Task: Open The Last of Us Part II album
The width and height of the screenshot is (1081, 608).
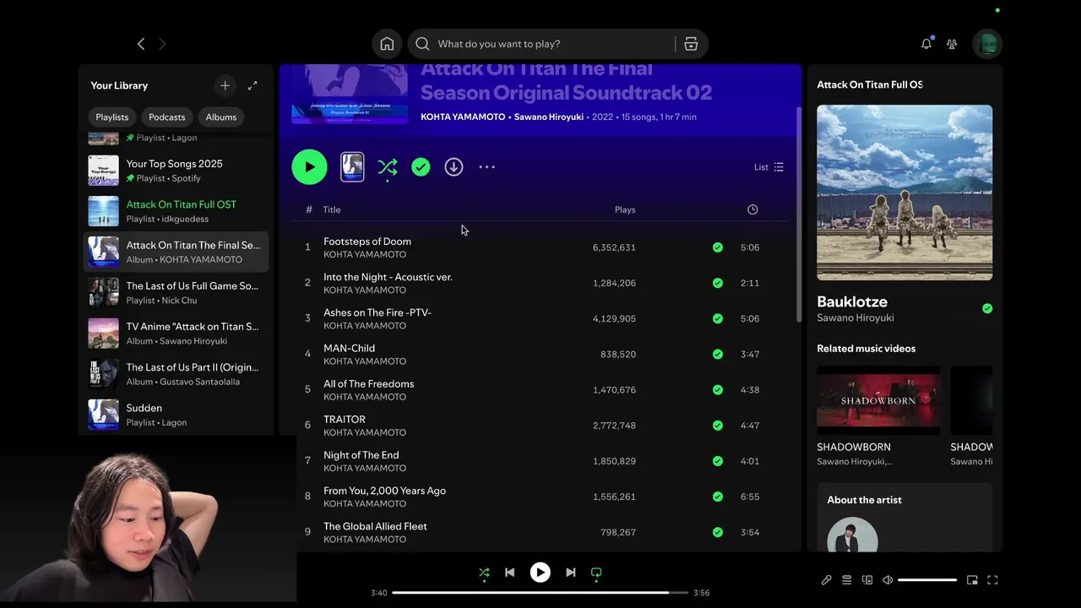Action: (176, 373)
